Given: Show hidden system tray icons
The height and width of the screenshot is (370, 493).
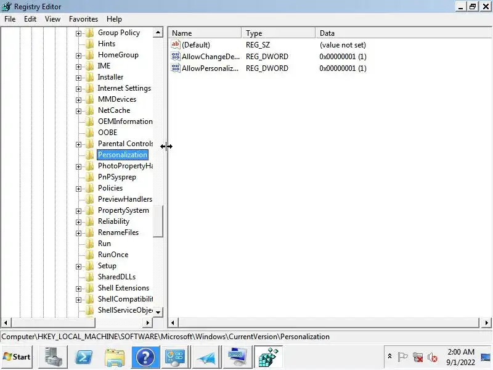Looking at the screenshot, I should (390, 356).
